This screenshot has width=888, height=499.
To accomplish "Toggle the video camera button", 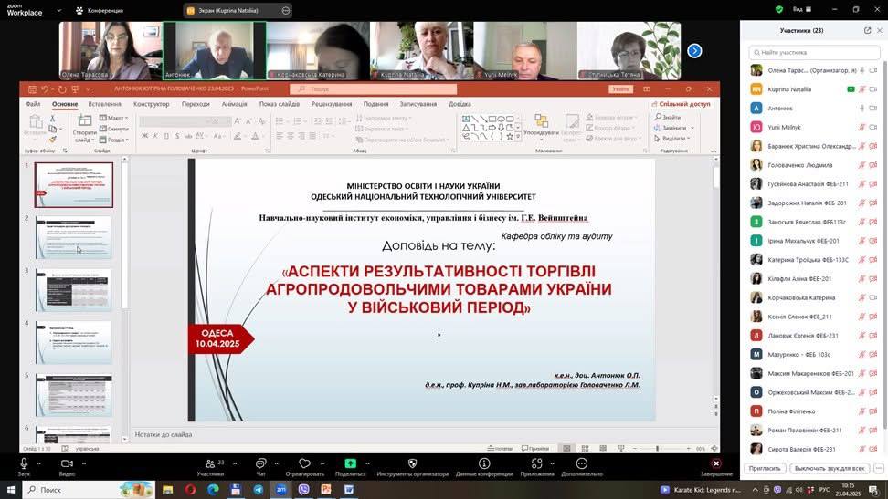I will pyautogui.click(x=67, y=464).
